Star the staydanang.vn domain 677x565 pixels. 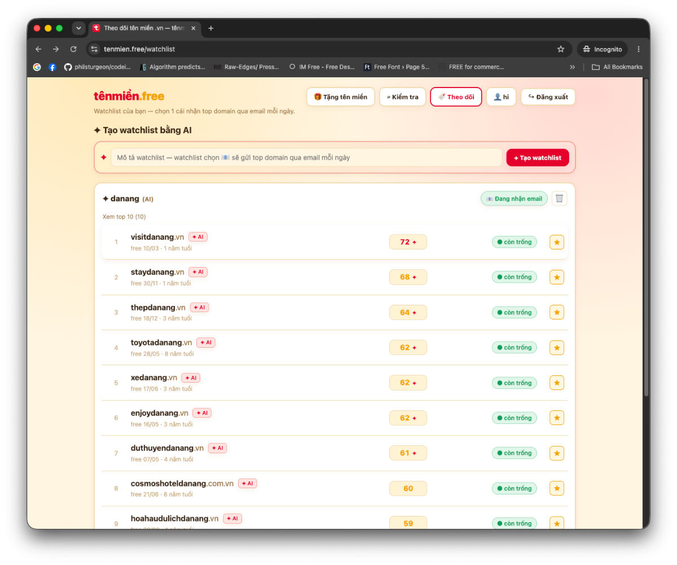[557, 277]
